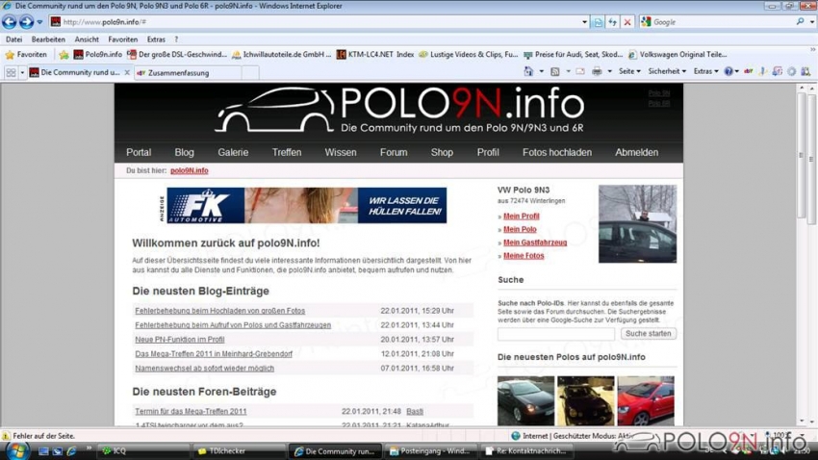Open the Der große DSL-Geschwind... bookmark

(x=177, y=54)
